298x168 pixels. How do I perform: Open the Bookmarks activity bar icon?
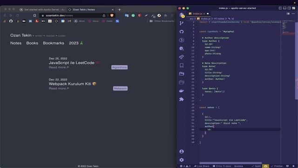(182, 65)
